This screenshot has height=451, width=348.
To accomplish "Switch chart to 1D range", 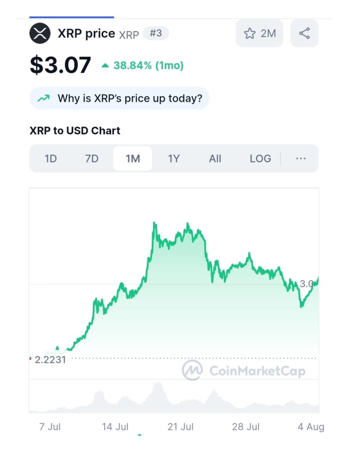I will 51,159.
